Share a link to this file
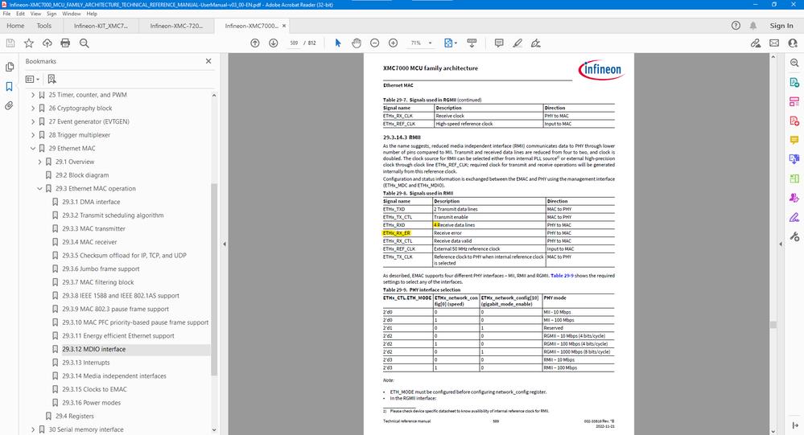 click(755, 43)
